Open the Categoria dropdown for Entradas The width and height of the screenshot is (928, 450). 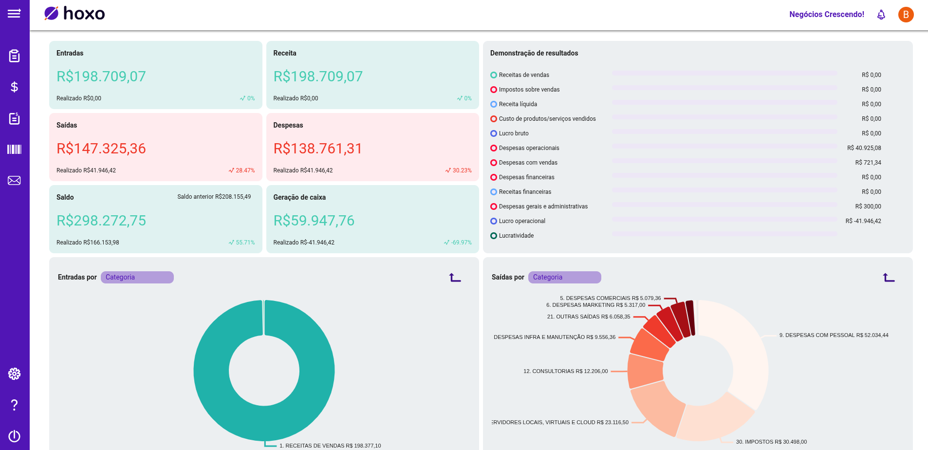(x=137, y=277)
